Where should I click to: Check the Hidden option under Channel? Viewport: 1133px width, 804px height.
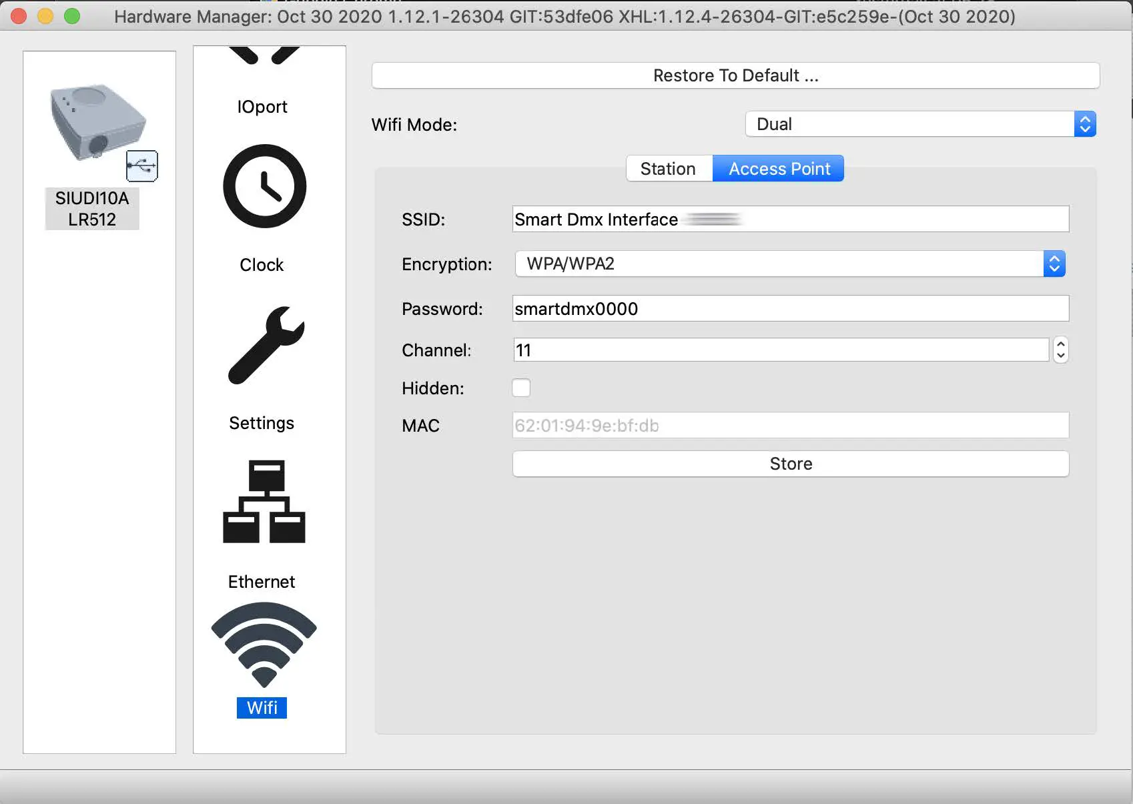tap(521, 388)
